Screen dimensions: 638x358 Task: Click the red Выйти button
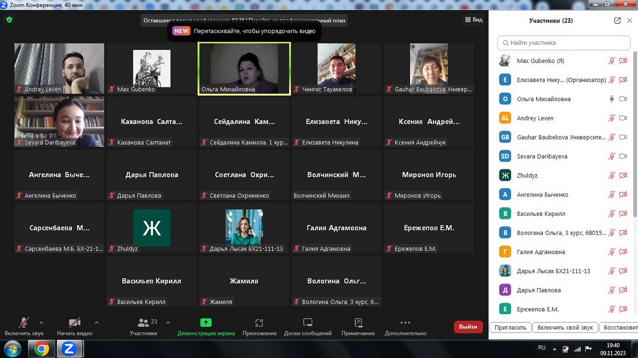468,327
